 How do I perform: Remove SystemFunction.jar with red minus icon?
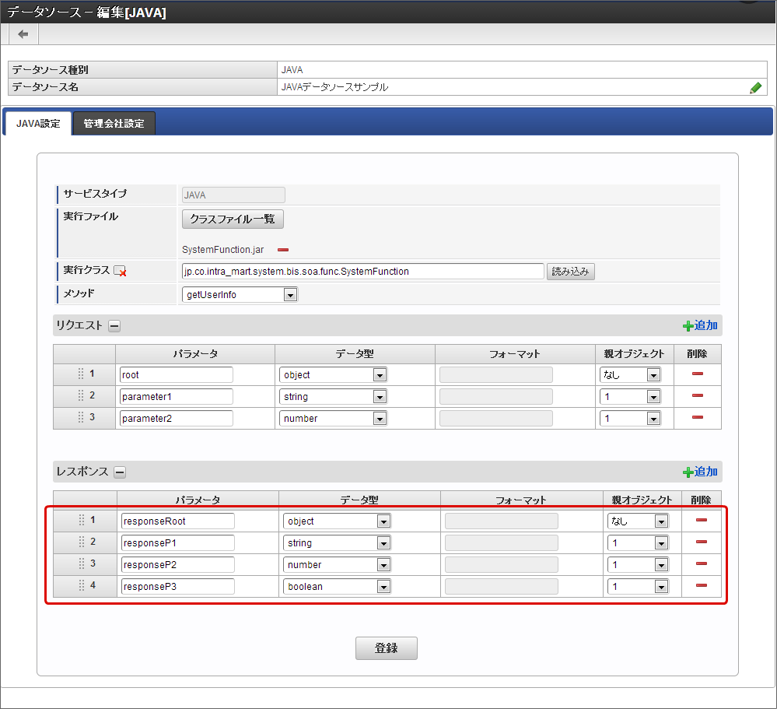(283, 250)
